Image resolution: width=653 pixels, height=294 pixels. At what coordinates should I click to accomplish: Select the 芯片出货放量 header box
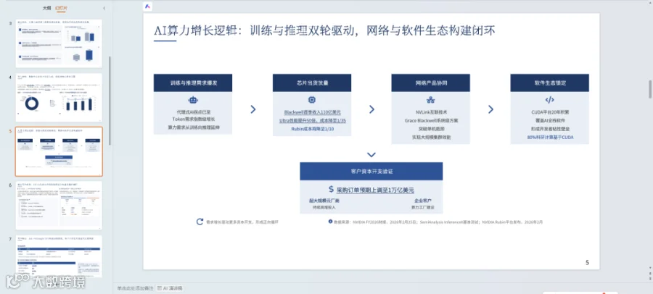[312, 83]
